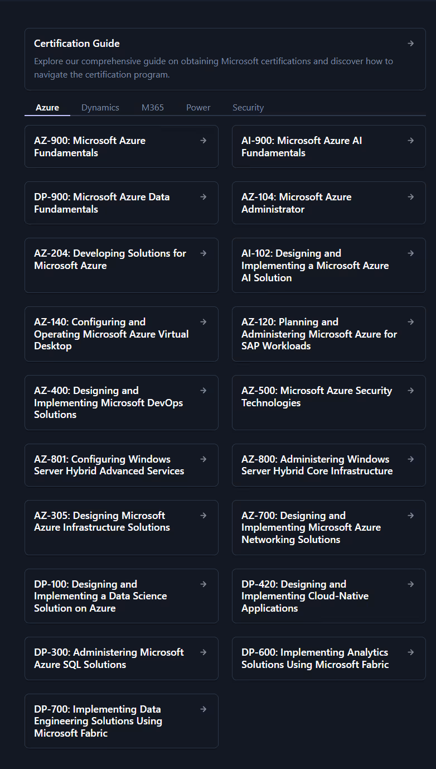Click the AZ-104 Azure Administrator arrow icon

410,196
